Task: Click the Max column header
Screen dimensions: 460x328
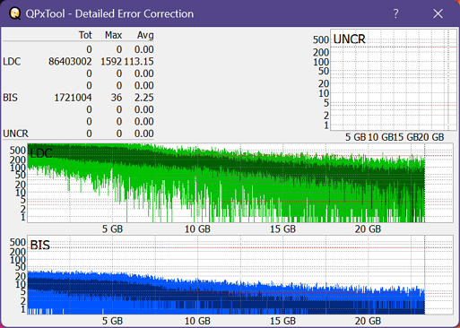Action: click(113, 35)
